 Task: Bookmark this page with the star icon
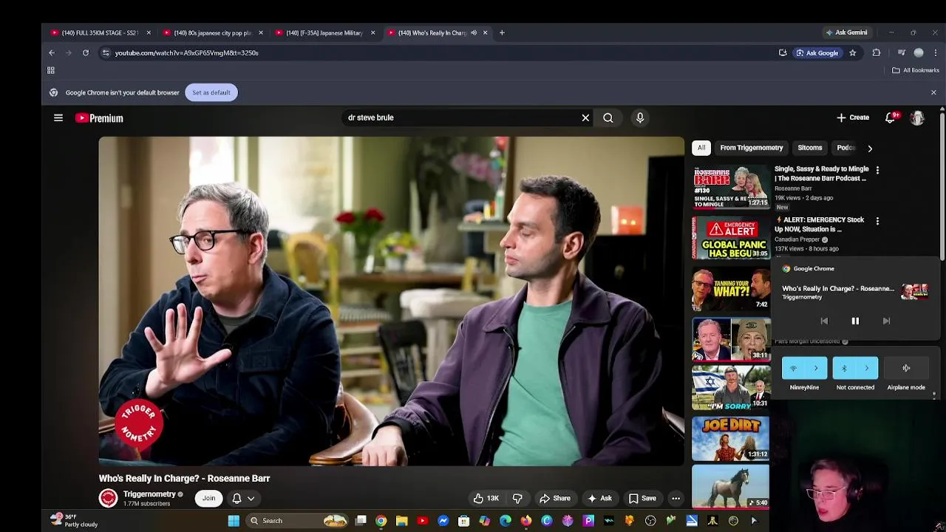852,52
